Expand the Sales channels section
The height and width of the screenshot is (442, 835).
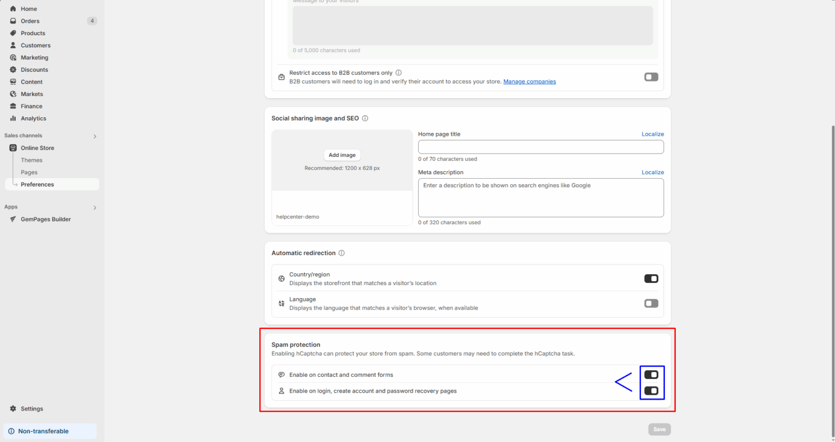tap(95, 136)
